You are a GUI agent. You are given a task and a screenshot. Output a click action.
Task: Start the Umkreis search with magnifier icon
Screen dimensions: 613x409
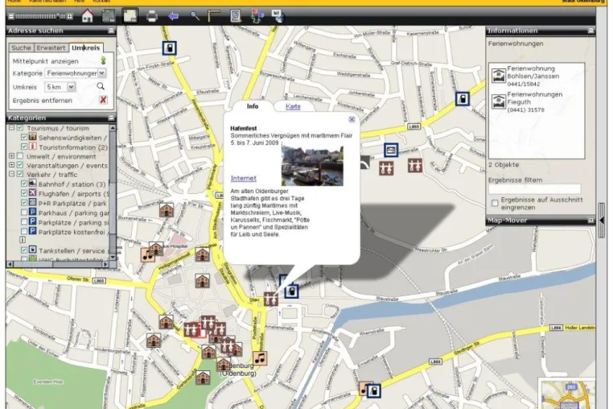[101, 86]
